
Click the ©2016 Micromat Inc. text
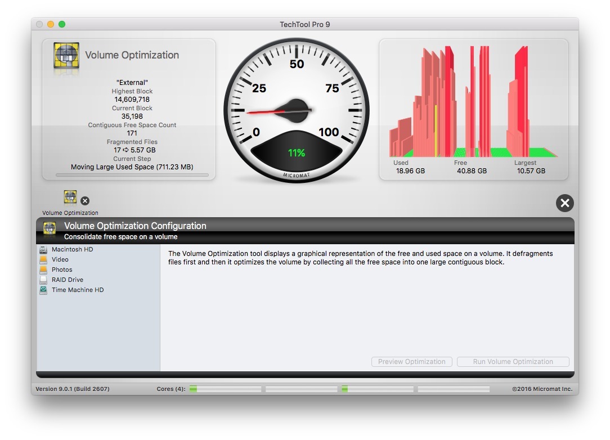click(x=542, y=389)
